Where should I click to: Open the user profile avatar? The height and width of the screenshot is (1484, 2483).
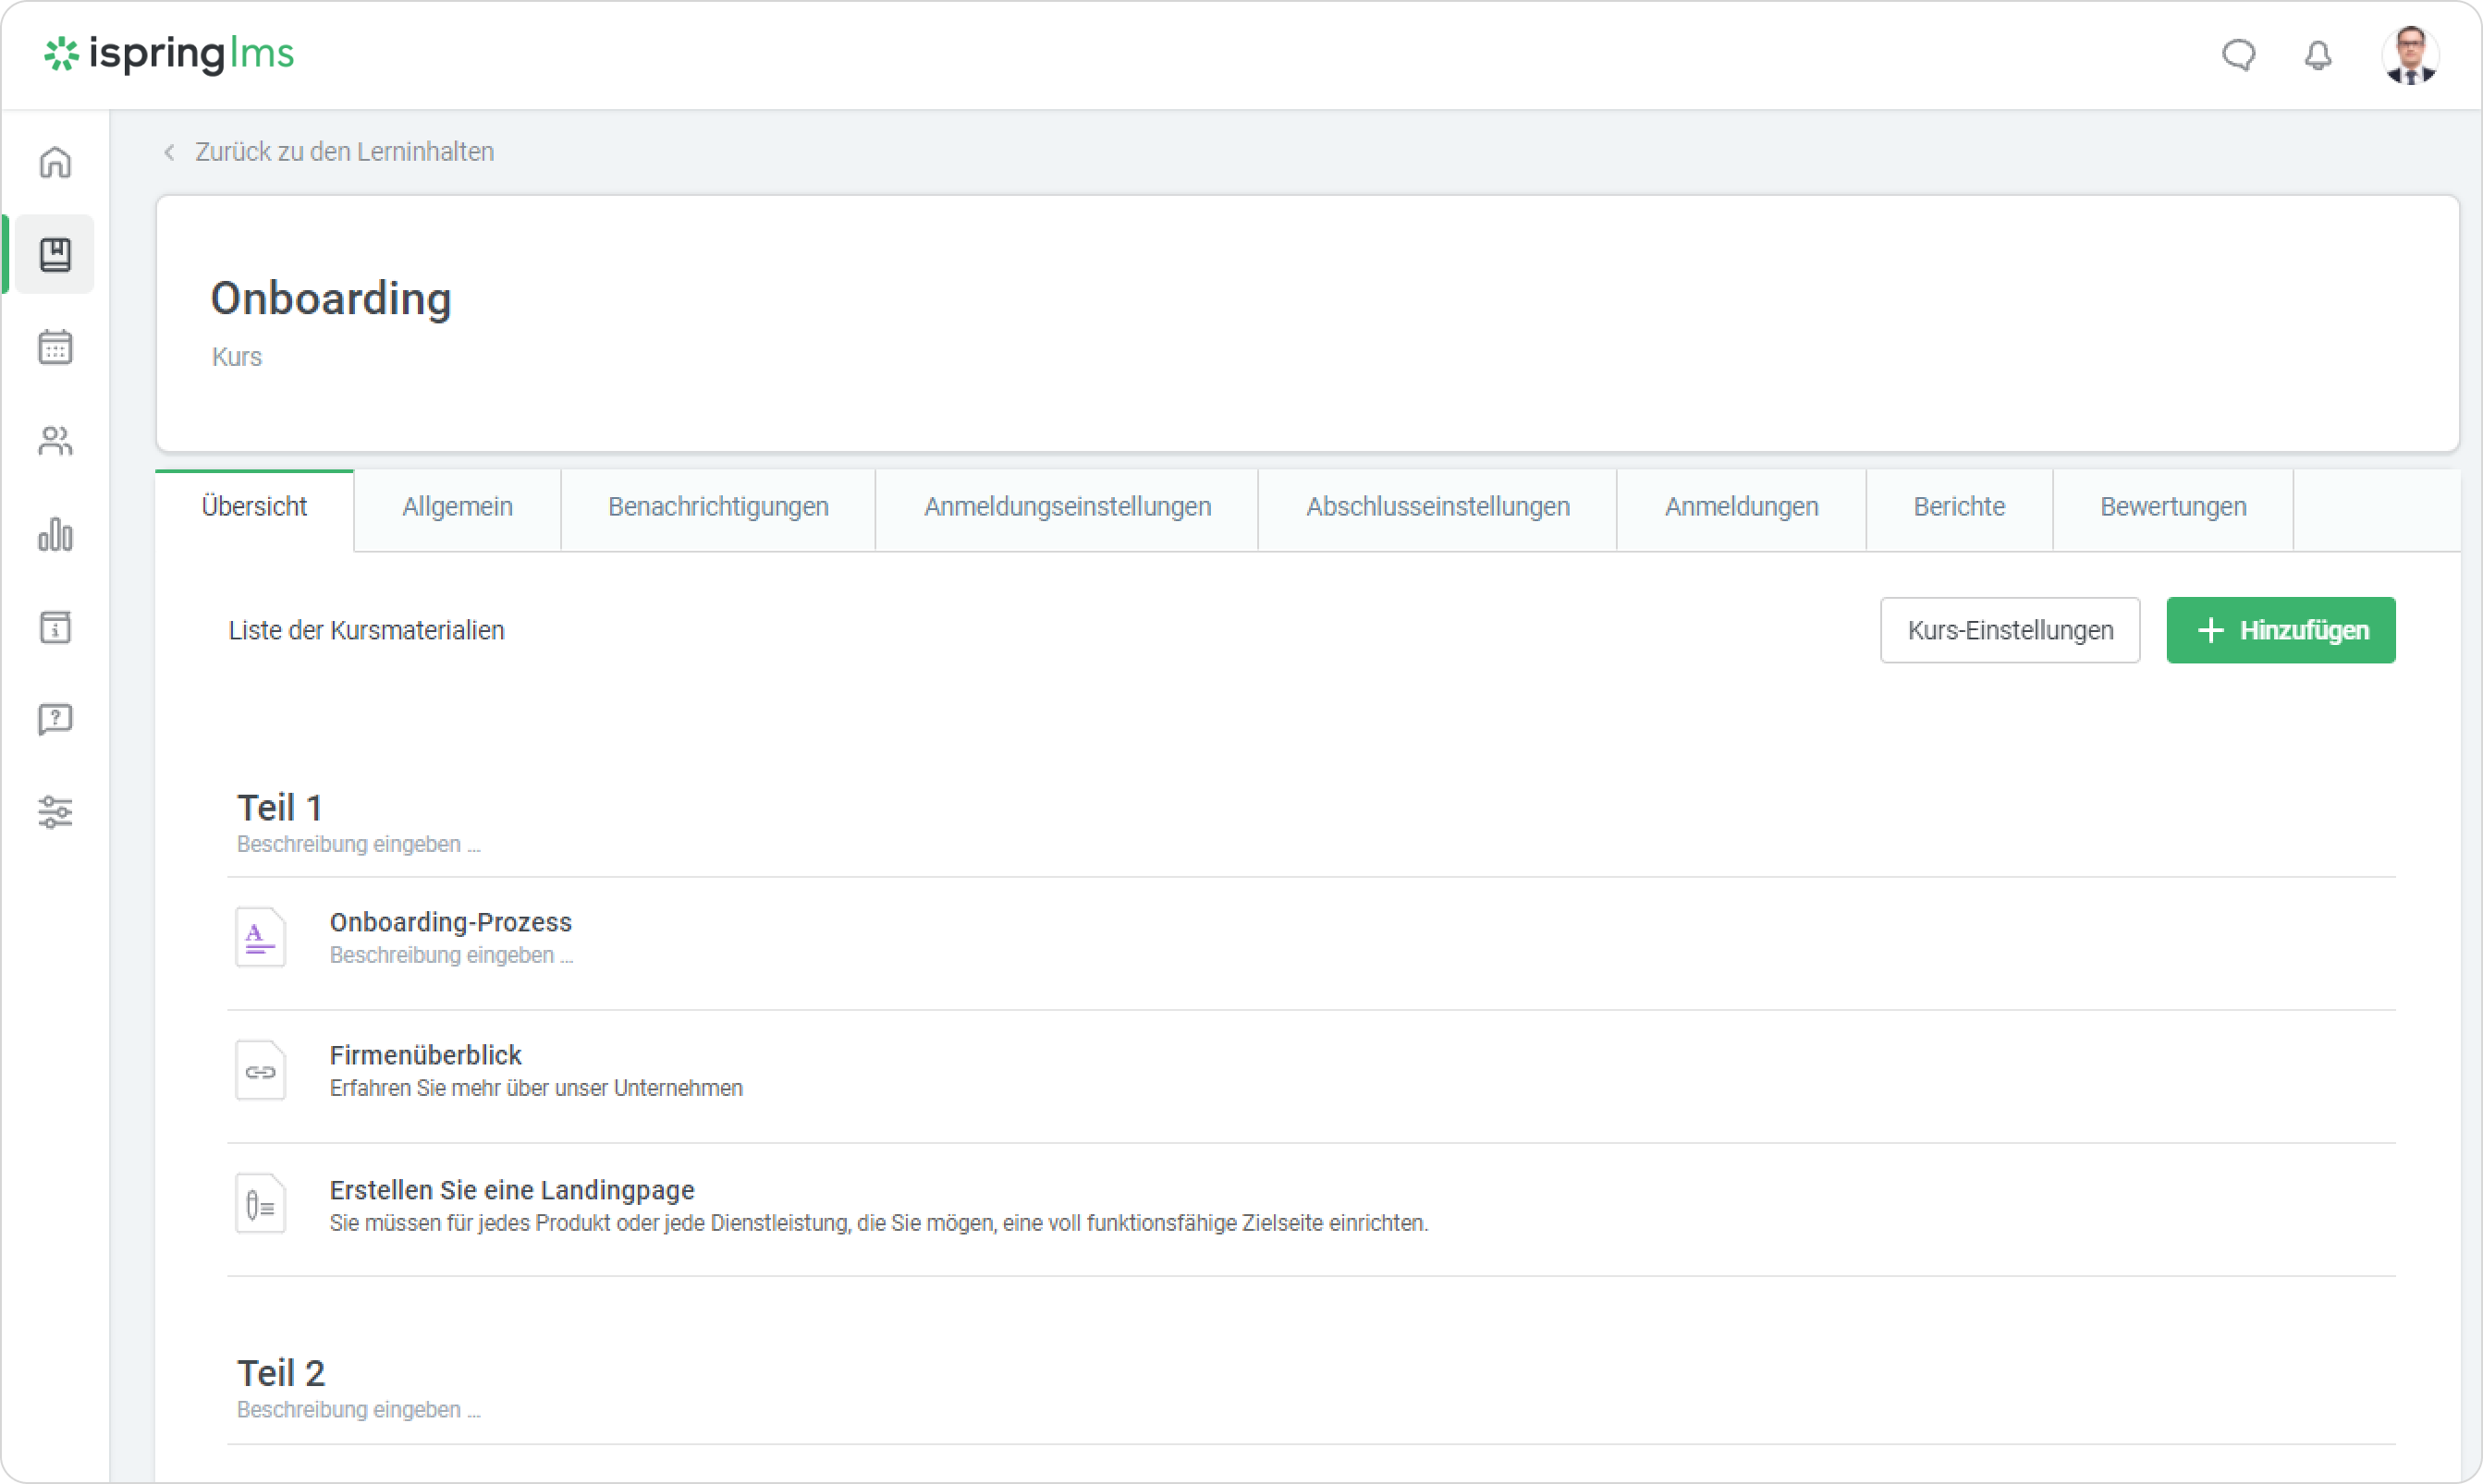pyautogui.click(x=2410, y=55)
